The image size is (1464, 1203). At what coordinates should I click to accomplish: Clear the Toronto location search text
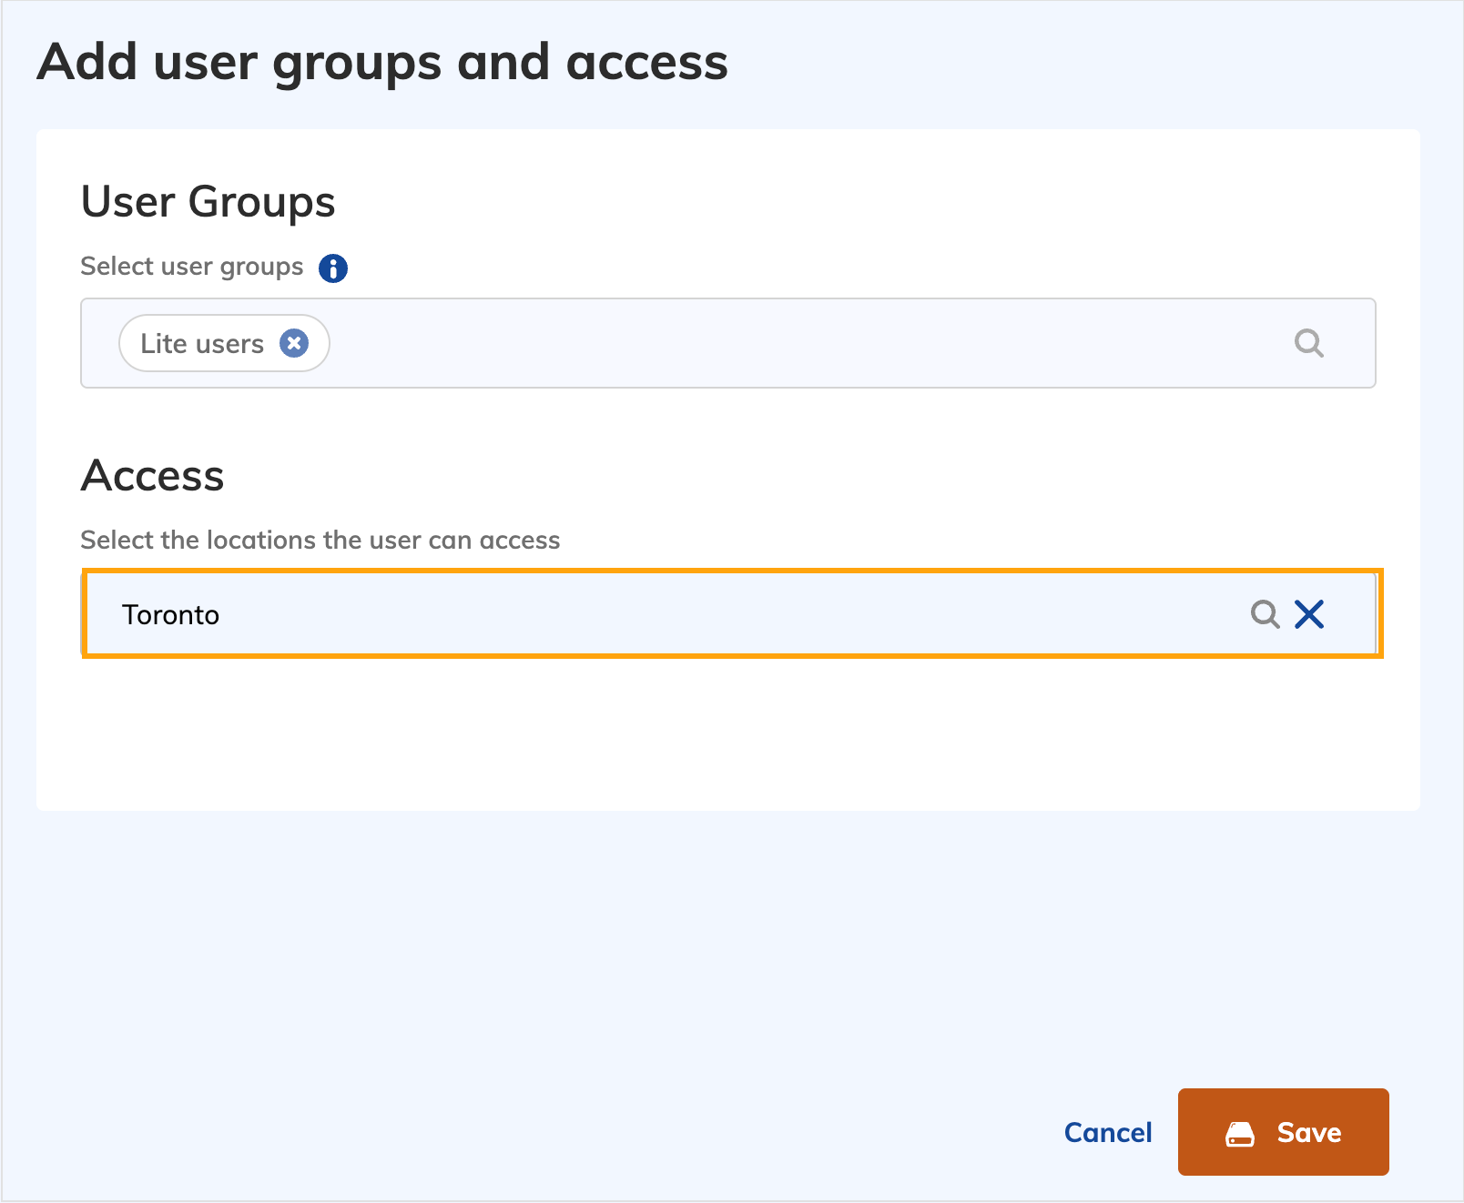point(1309,614)
